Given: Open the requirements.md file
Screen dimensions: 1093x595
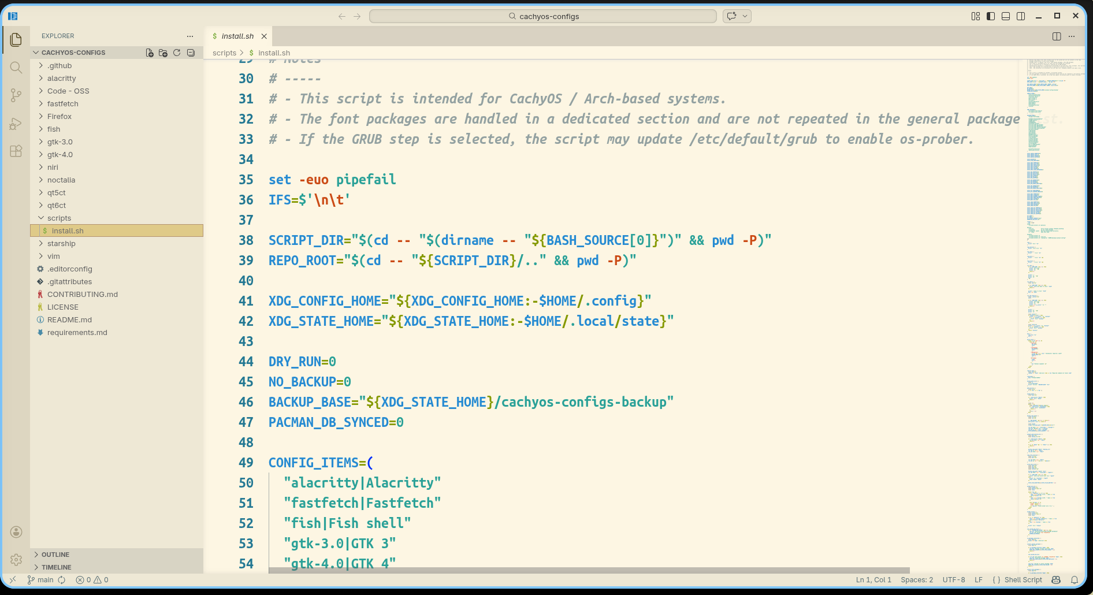Looking at the screenshot, I should [x=117, y=333].
